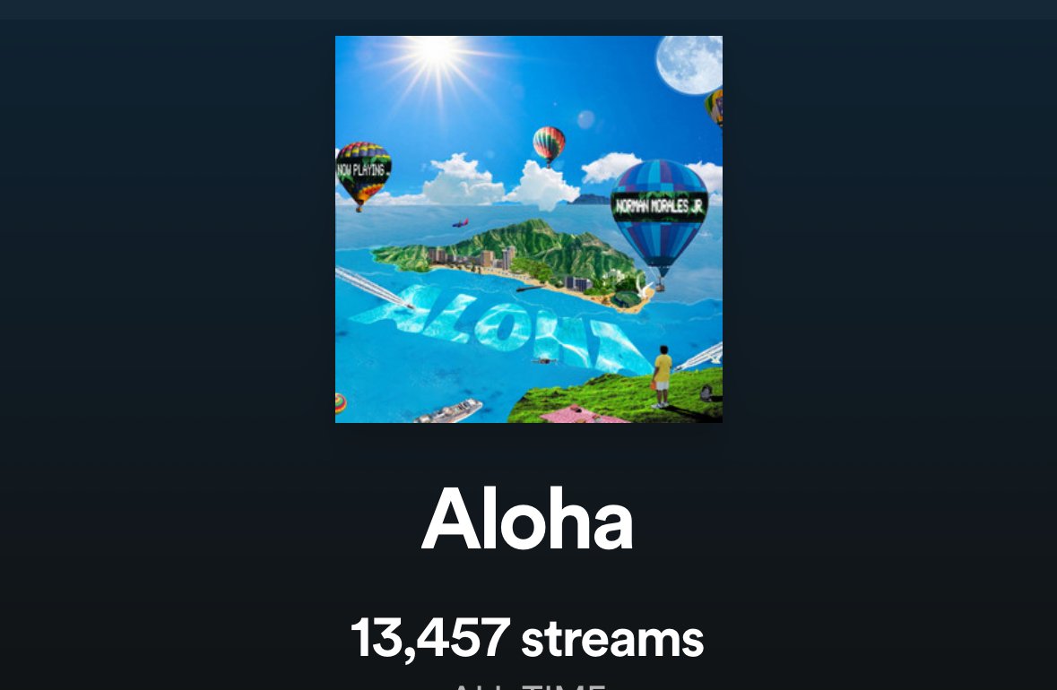Click the full moon on the cover
This screenshot has height=690, width=1057.
pyautogui.click(x=690, y=64)
